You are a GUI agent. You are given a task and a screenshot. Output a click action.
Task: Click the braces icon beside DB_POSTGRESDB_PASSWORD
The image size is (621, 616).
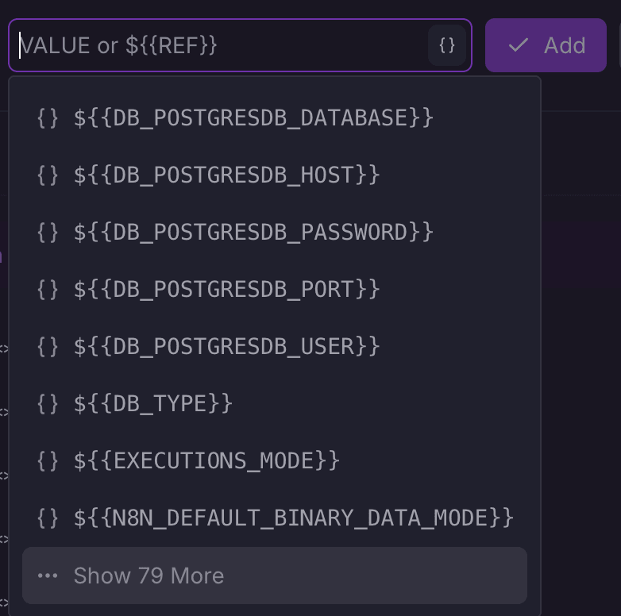[x=48, y=233]
